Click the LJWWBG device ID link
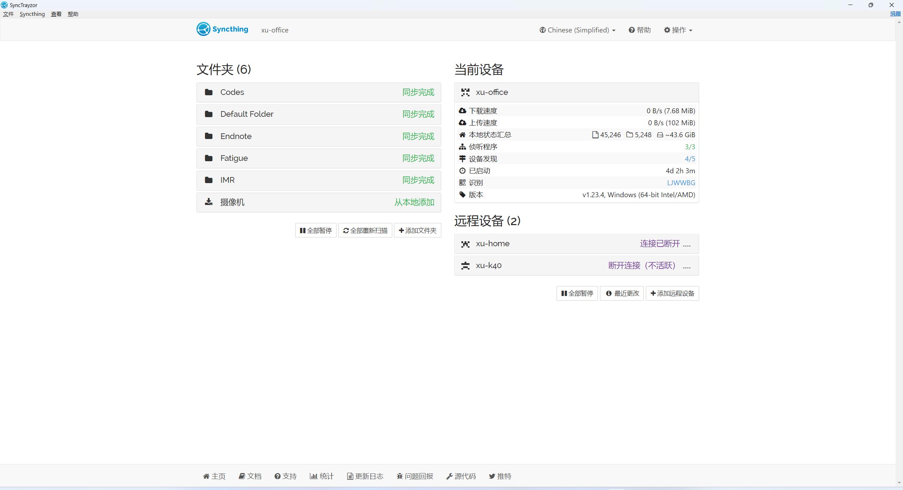The image size is (903, 490). [681, 183]
